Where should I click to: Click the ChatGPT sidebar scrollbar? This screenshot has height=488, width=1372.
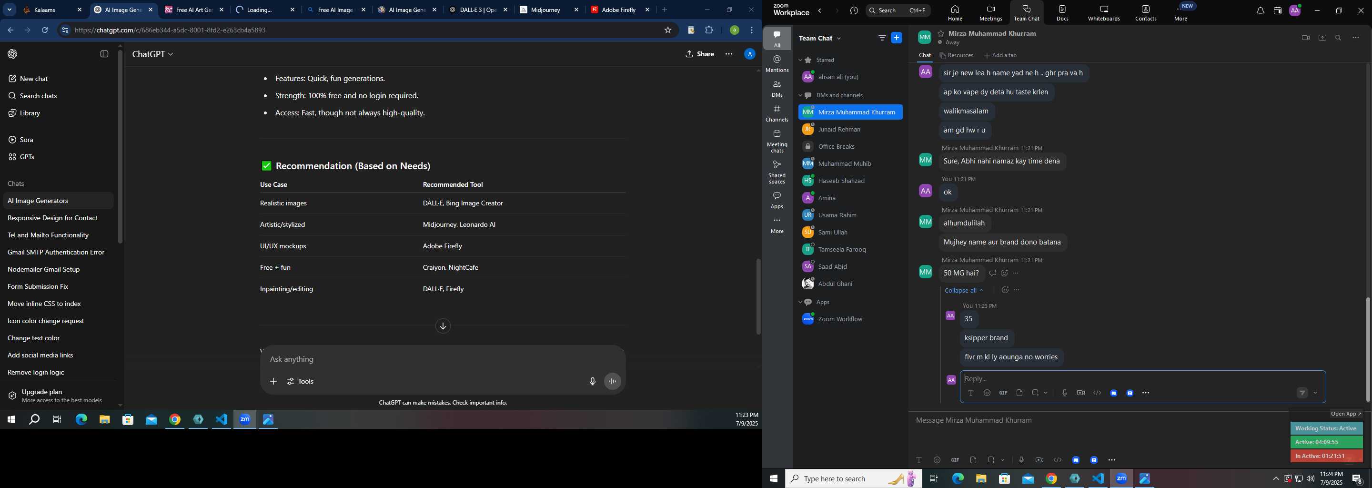tap(121, 146)
